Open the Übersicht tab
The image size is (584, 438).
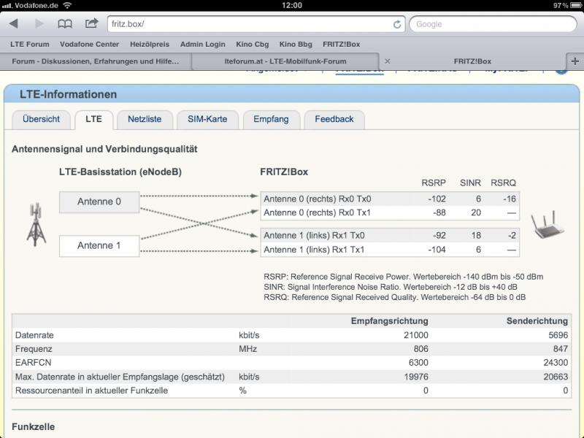coord(41,119)
